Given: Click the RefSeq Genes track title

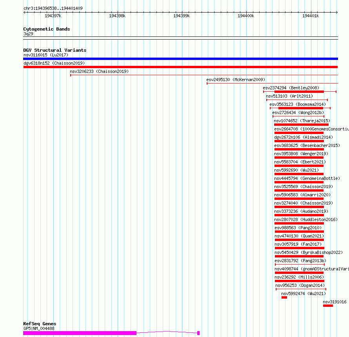Looking at the screenshot, I should 40,324.
